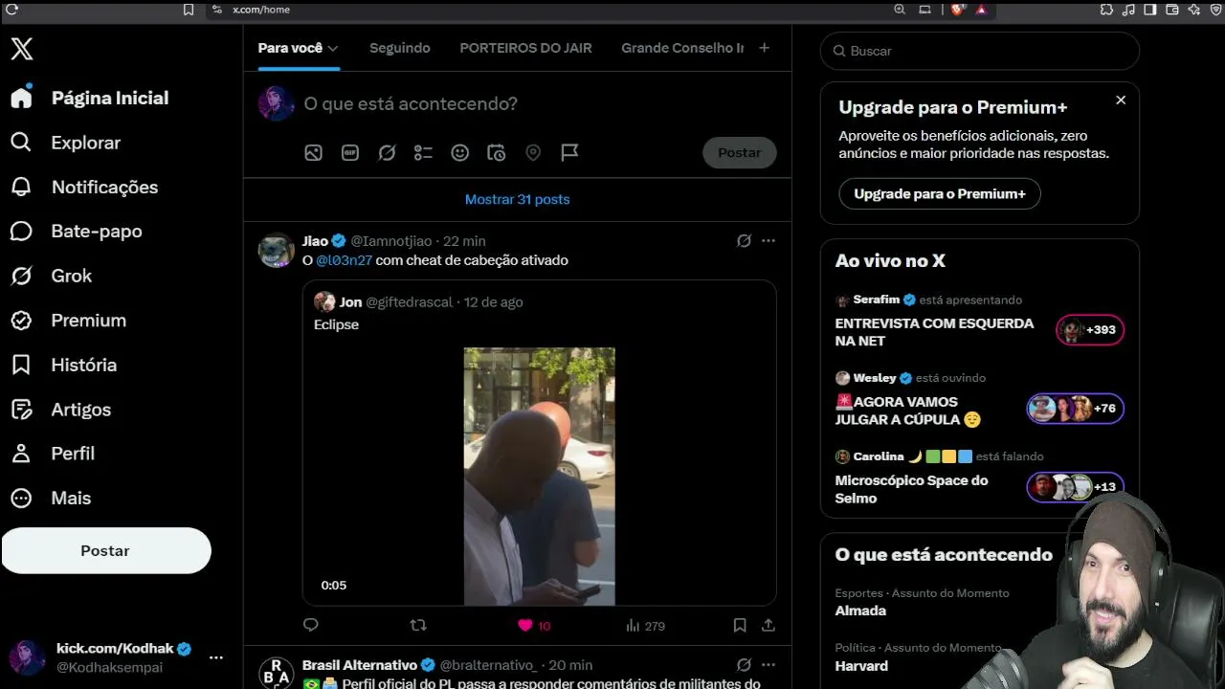Screen dimensions: 1225x689
Task: Click the Buscar search field
Action: (980, 51)
